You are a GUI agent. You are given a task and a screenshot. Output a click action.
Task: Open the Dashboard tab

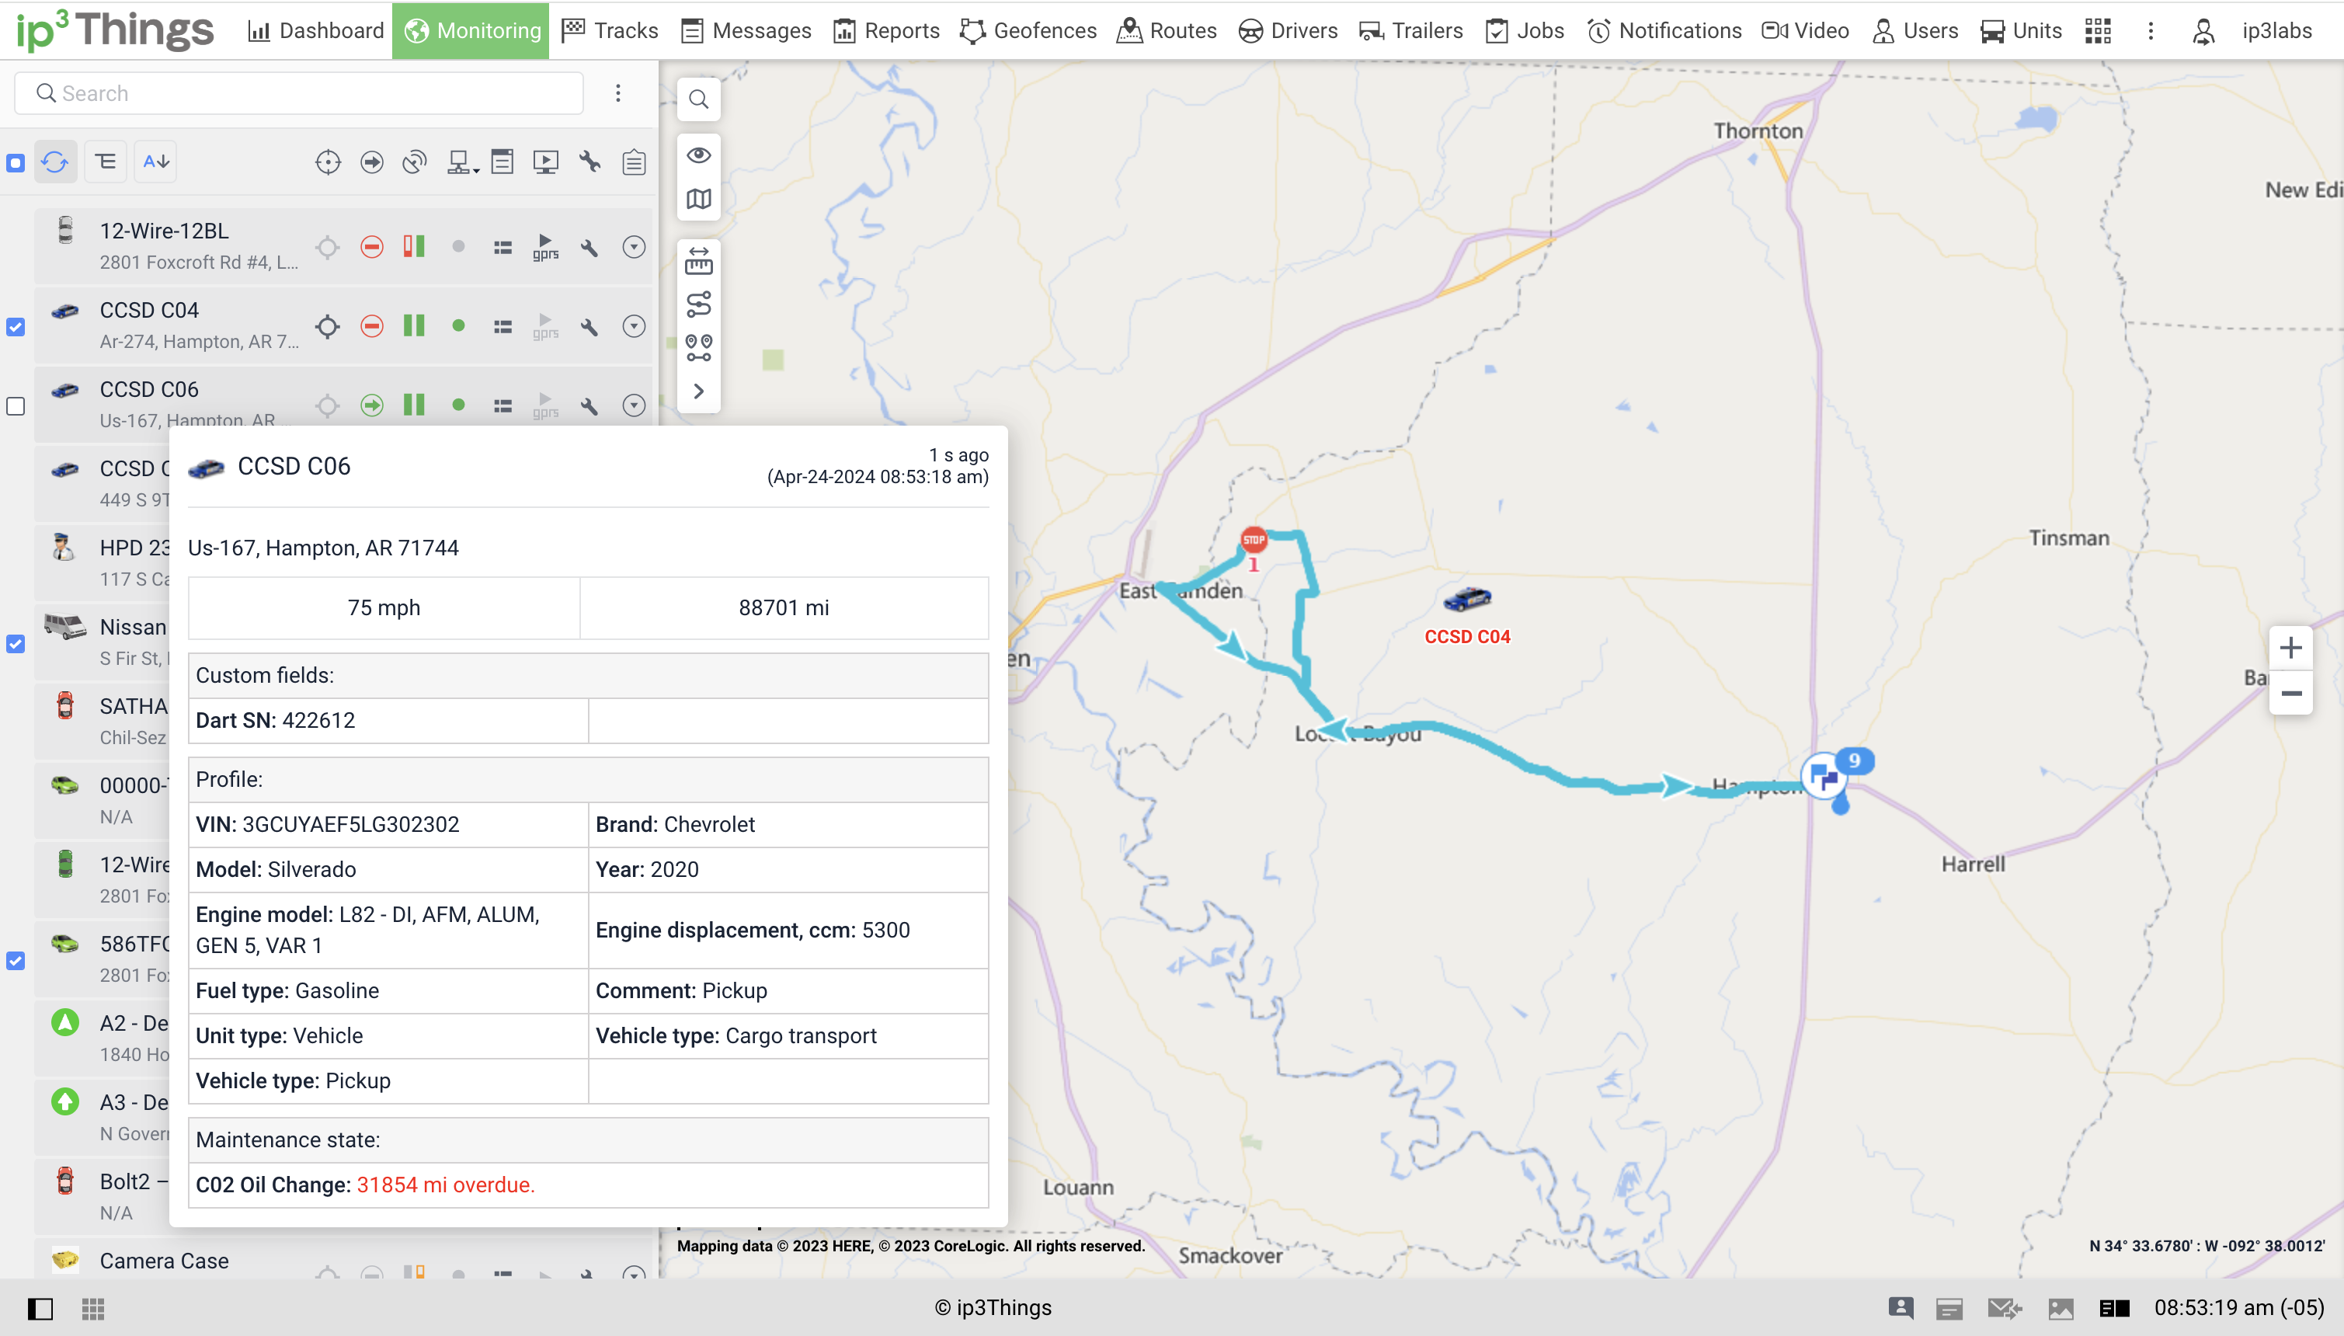point(315,30)
